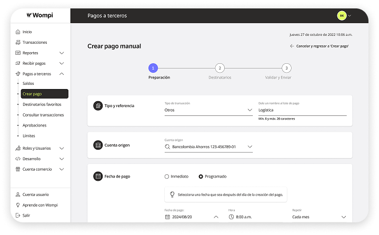The image size is (379, 235).
Task: Click step 2 Destinatarios in progress stepper
Action: (220, 68)
